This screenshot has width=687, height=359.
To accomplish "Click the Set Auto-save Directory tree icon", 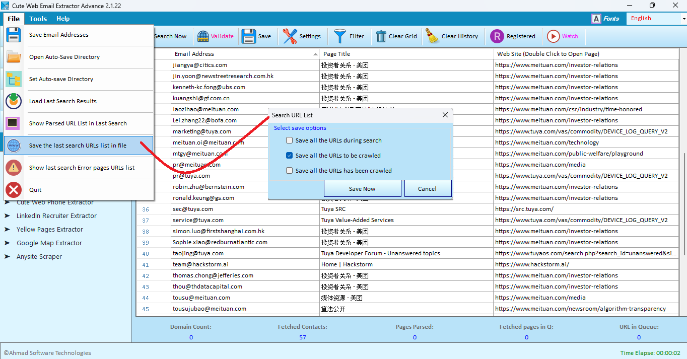I will coord(14,79).
